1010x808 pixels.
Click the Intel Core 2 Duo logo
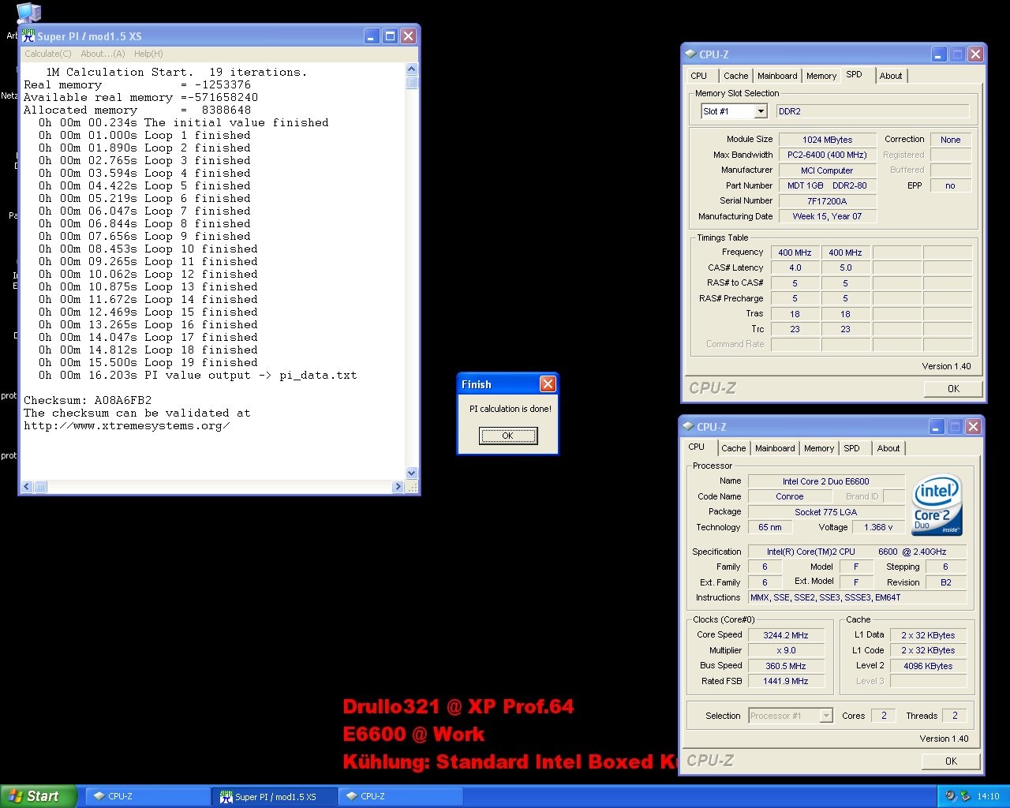937,505
